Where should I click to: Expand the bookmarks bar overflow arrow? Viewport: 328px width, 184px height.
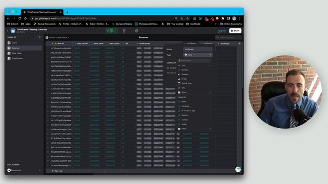pyautogui.click(x=216, y=24)
